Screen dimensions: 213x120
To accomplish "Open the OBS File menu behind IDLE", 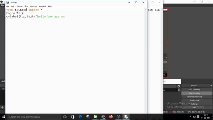I will [3, 5].
